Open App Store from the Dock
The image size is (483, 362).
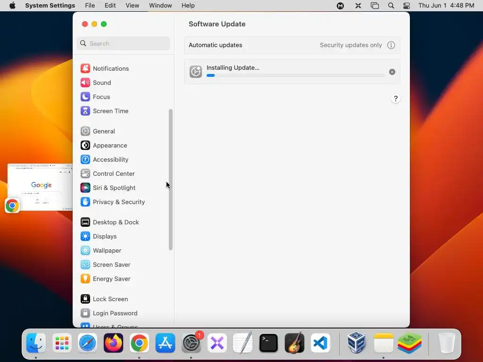click(165, 343)
